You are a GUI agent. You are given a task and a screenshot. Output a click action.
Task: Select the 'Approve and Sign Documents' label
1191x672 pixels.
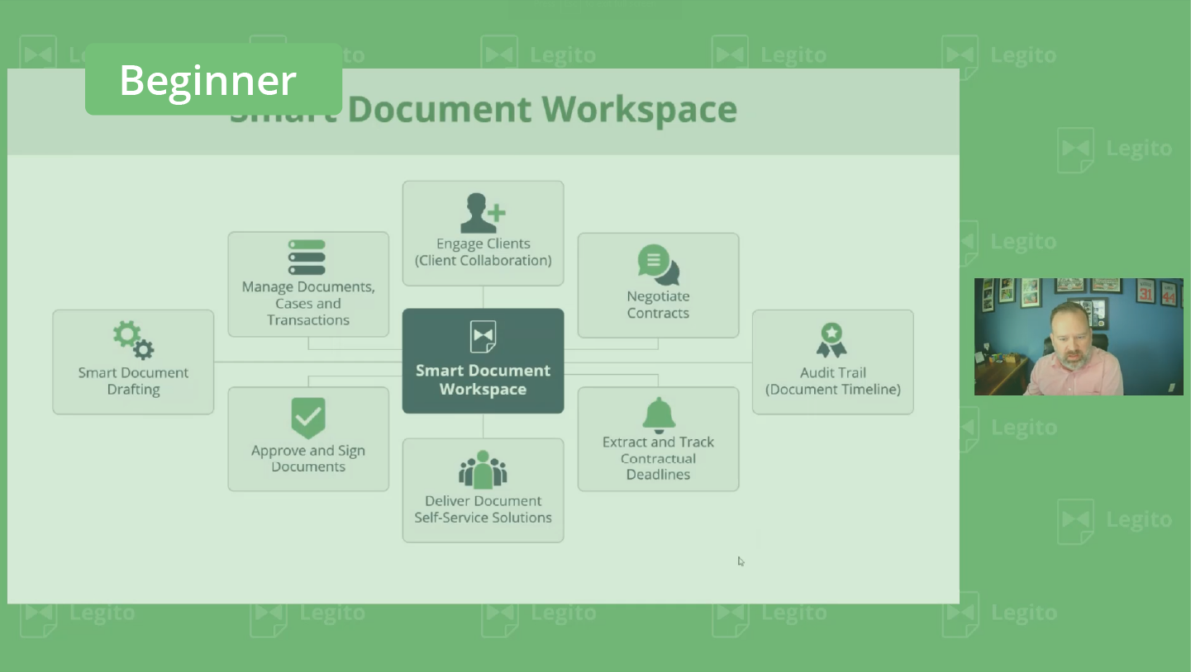(x=308, y=458)
